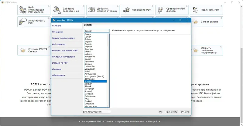243x126 pixels.
Task: Favorite the Compare PDF tile star
Action: (187, 6)
